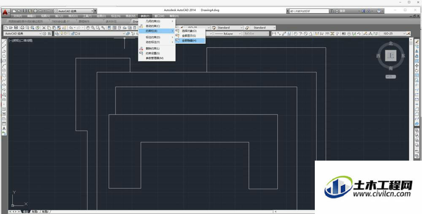
Task: Open the Help question mark icon
Action: coord(379,11)
